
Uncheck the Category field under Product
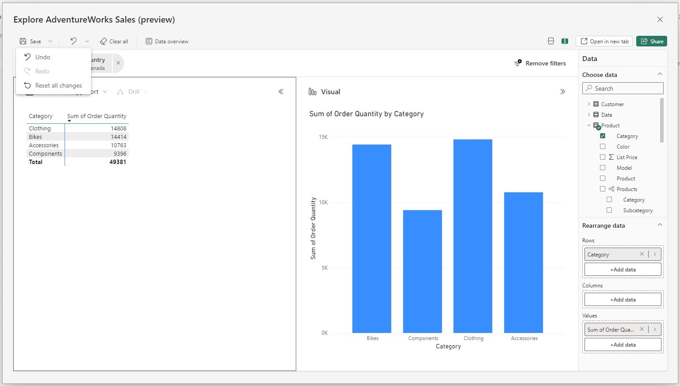pyautogui.click(x=603, y=136)
